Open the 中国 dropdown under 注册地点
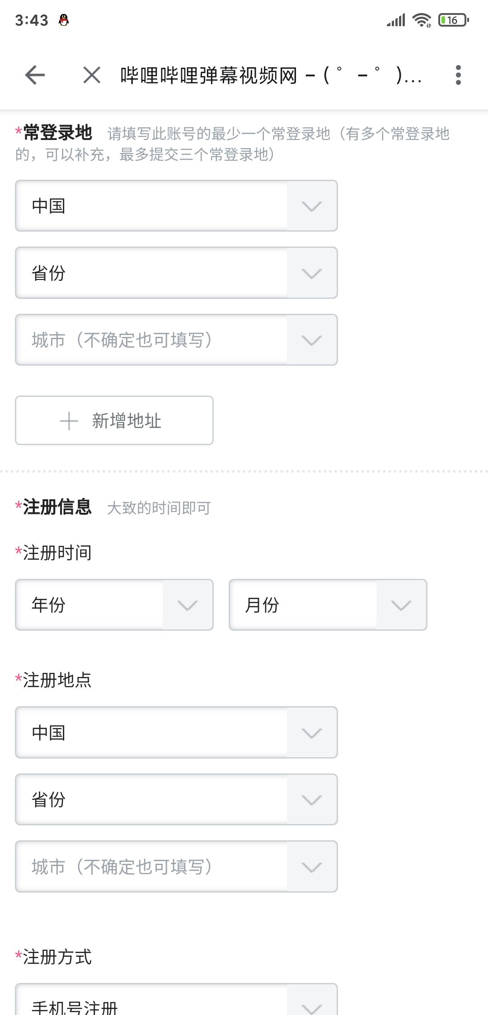Screen dimensions: 488x1015 [x=176, y=732]
